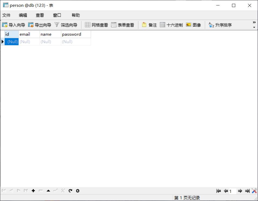View data as Hexadecimal
The height and width of the screenshot is (201, 258).
click(172, 25)
